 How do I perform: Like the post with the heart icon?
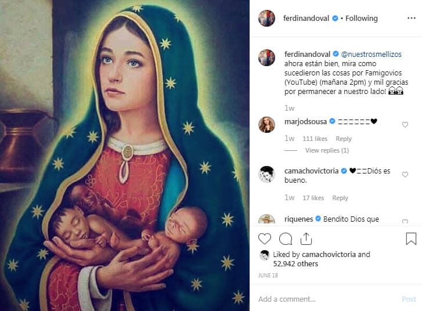pos(265,238)
